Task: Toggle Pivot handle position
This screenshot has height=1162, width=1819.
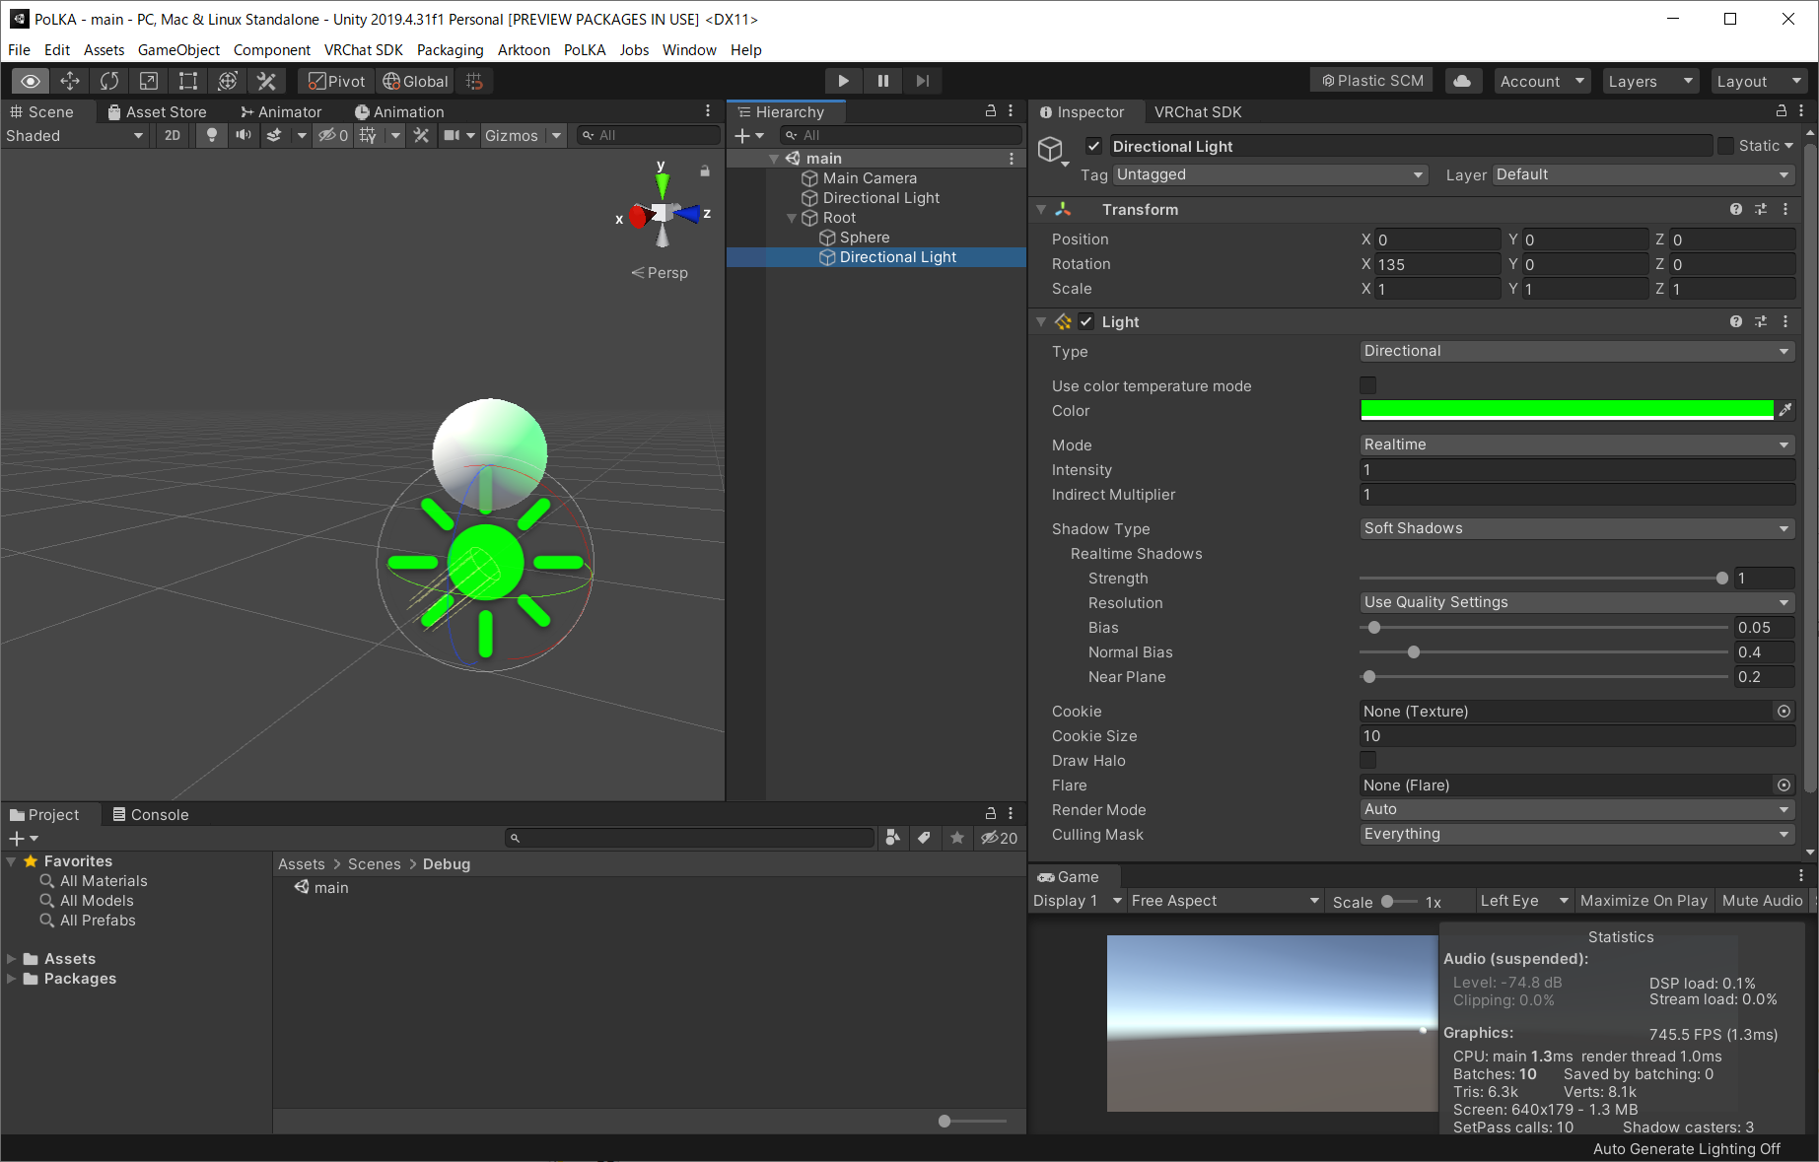Action: click(x=336, y=81)
